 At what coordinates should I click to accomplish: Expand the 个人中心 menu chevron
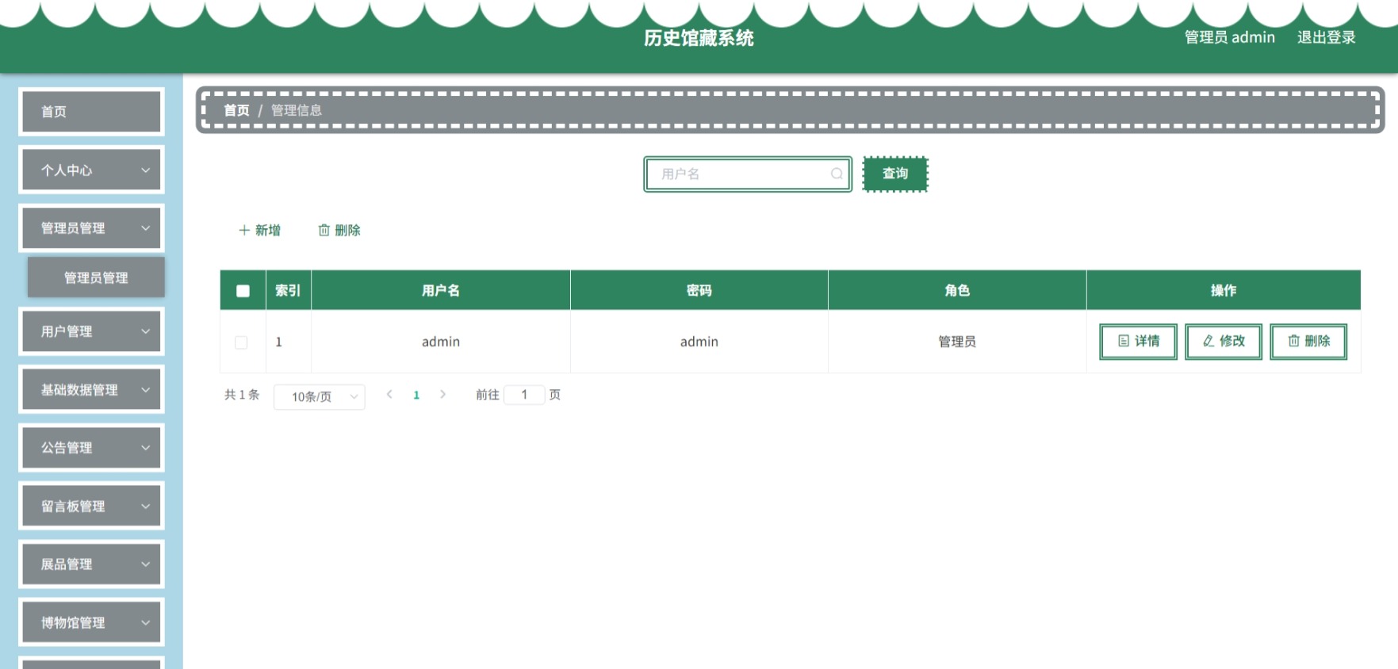[x=145, y=170]
